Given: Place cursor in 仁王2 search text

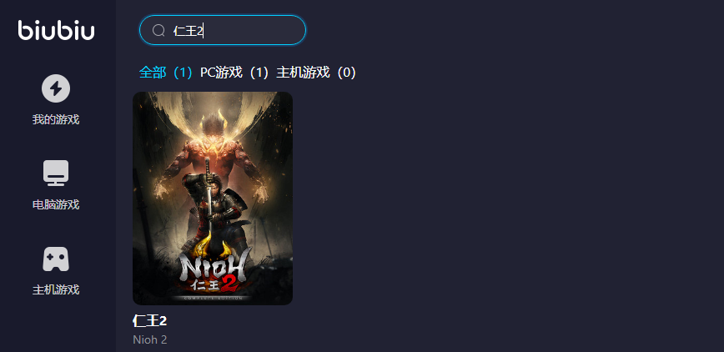Looking at the screenshot, I should 189,31.
